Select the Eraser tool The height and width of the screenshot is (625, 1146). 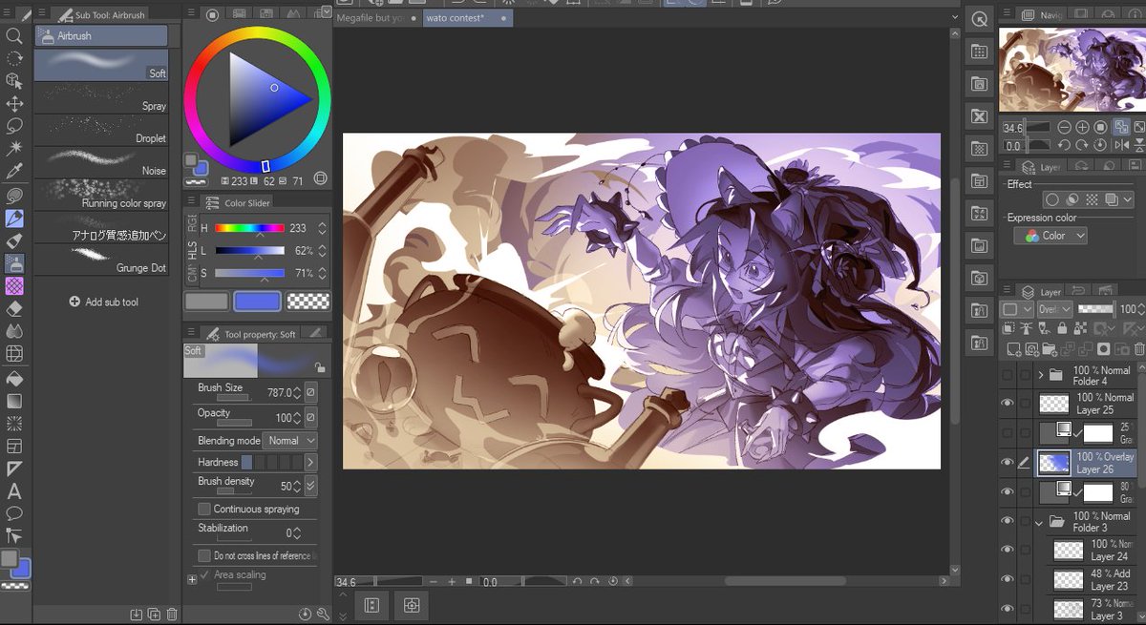(14, 309)
